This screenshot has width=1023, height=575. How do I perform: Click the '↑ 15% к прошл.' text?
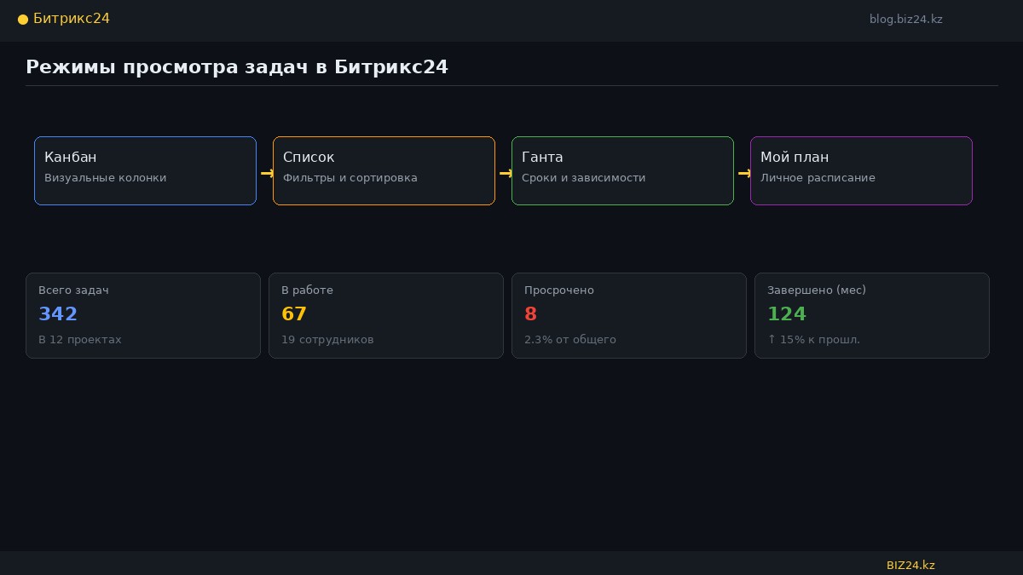pos(813,340)
